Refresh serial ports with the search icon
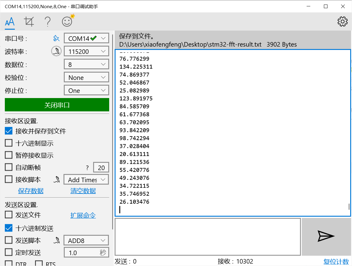The width and height of the screenshot is (352, 266). 56,38
